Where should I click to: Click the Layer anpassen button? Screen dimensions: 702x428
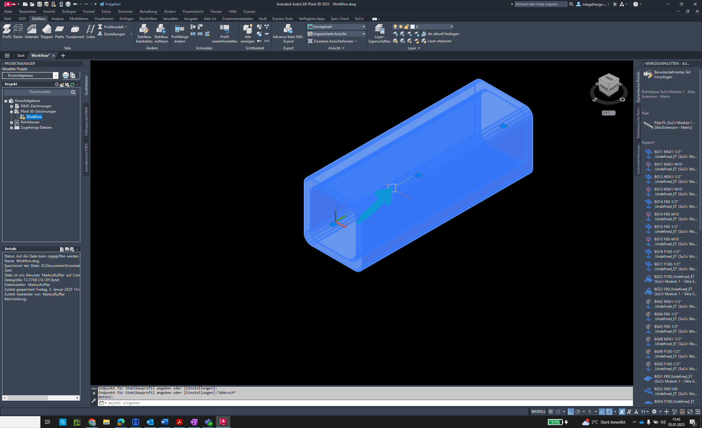pyautogui.click(x=439, y=41)
